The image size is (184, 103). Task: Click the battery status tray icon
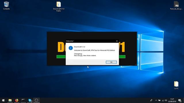[159, 100]
